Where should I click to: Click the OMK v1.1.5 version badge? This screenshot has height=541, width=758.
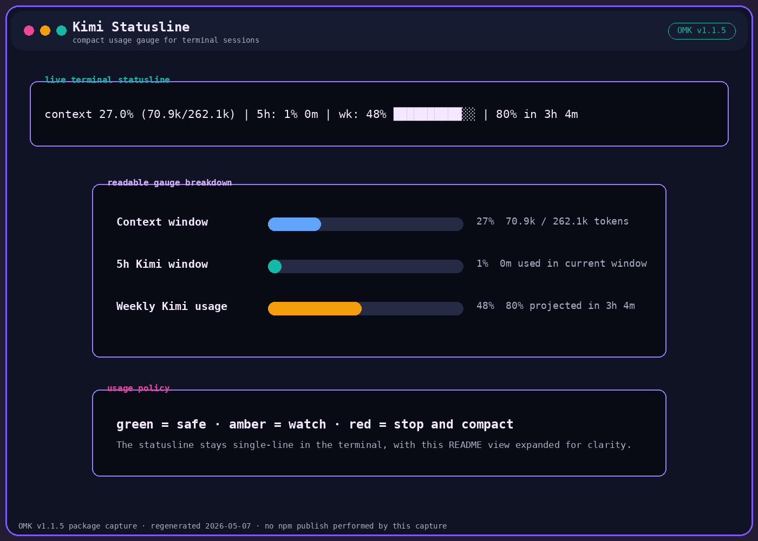[702, 31]
